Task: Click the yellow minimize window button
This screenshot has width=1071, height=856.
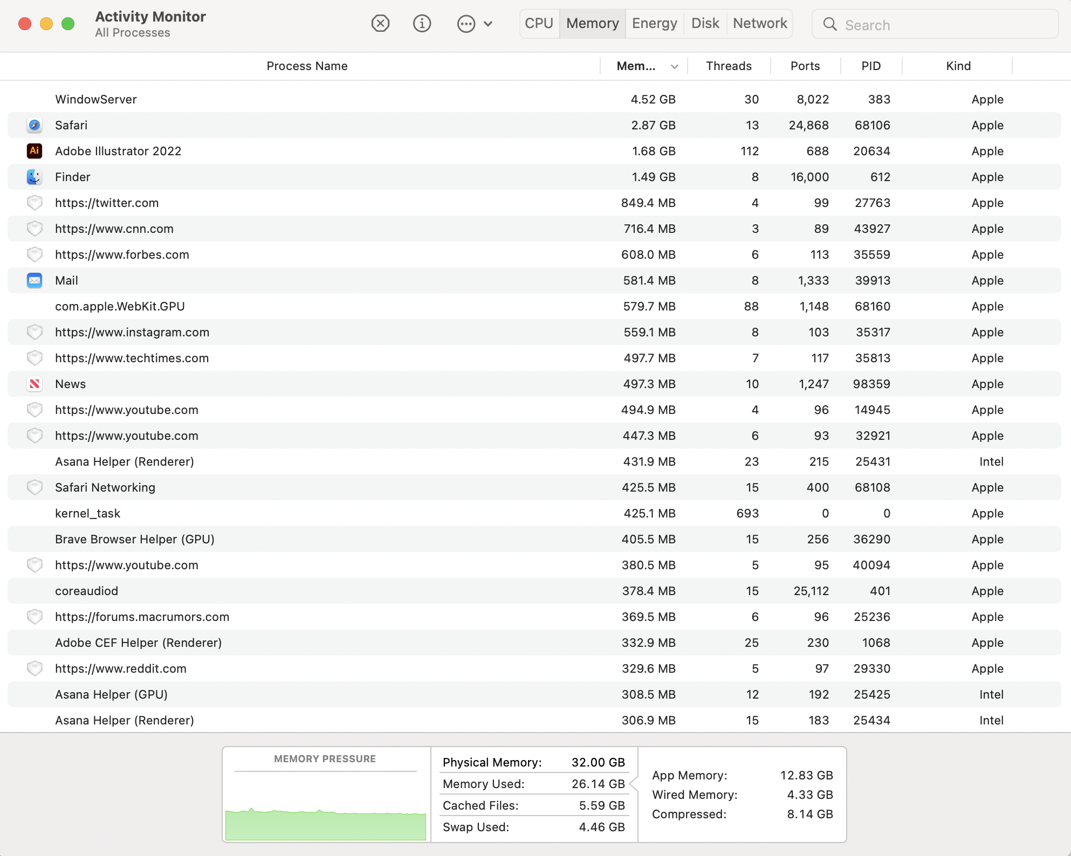Action: (x=46, y=24)
